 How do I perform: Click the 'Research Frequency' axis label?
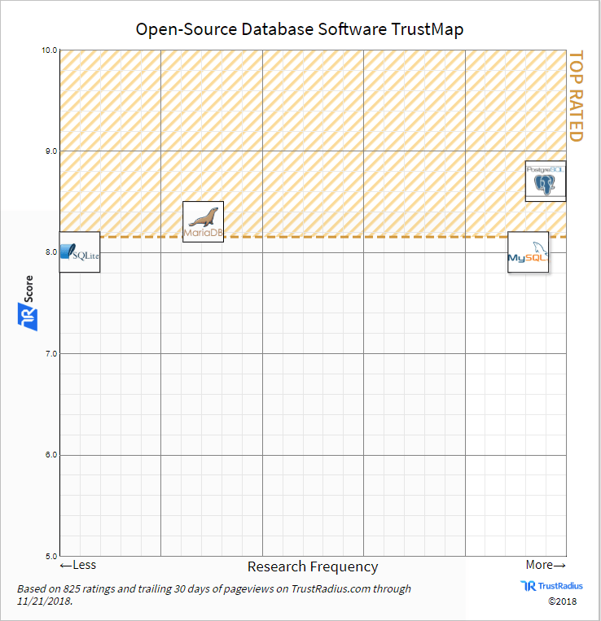click(x=313, y=566)
